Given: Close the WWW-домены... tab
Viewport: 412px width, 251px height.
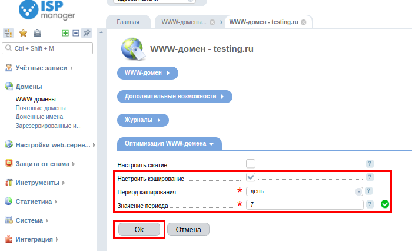Looking at the screenshot, I should tap(212, 22).
